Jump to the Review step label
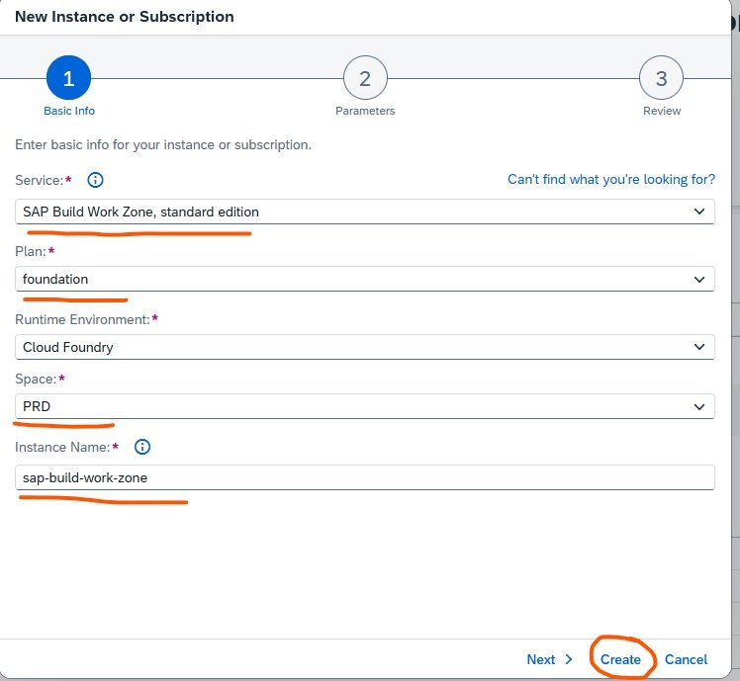 [x=662, y=111]
